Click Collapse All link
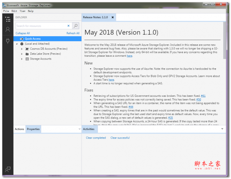This screenshot has height=179, width=231. pyautogui.click(x=23, y=33)
